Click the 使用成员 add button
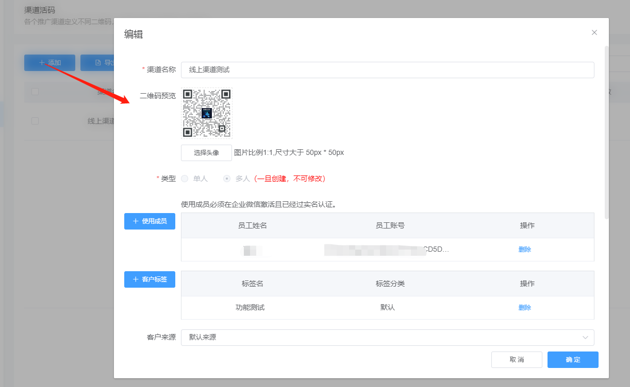This screenshot has height=387, width=630. click(150, 221)
